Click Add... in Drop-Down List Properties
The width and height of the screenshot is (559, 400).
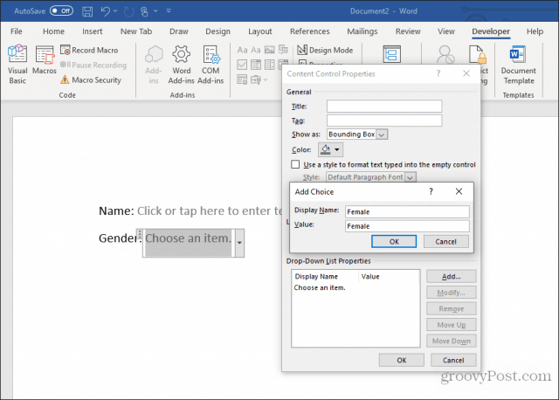click(x=452, y=276)
